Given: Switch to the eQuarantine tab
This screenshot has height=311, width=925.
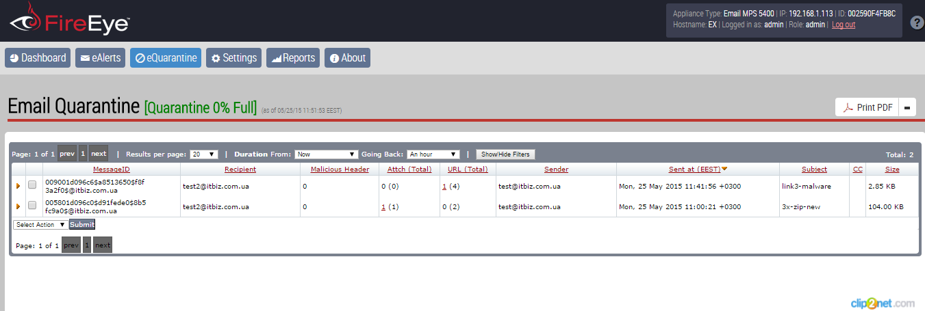Looking at the screenshot, I should click(x=166, y=58).
